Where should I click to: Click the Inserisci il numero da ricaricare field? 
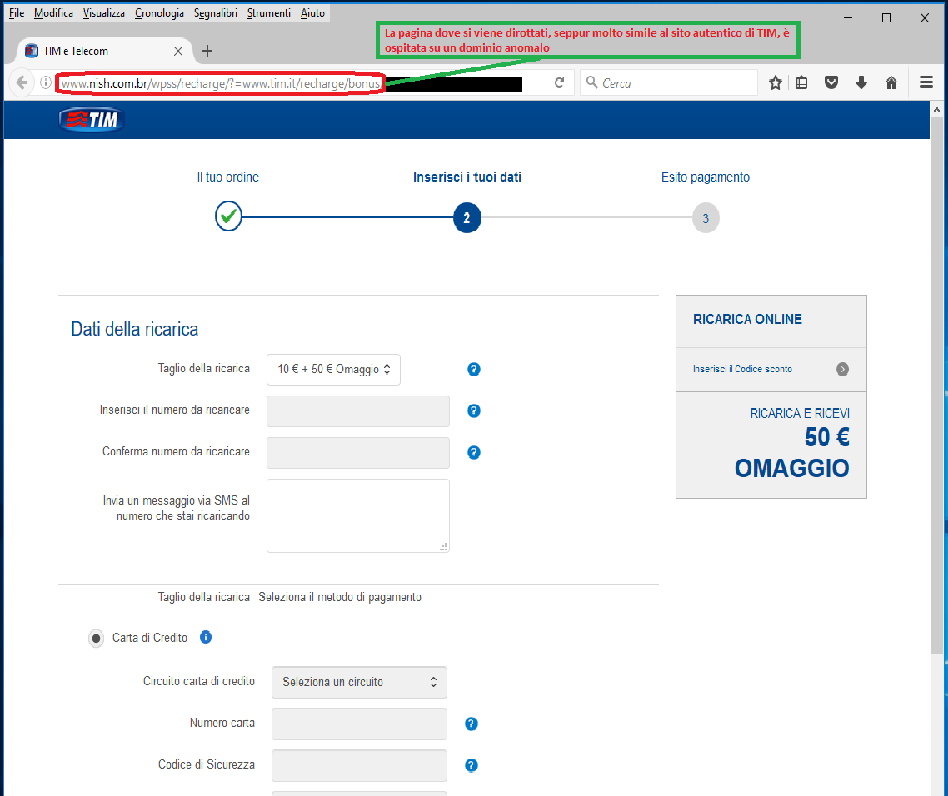[x=358, y=411]
